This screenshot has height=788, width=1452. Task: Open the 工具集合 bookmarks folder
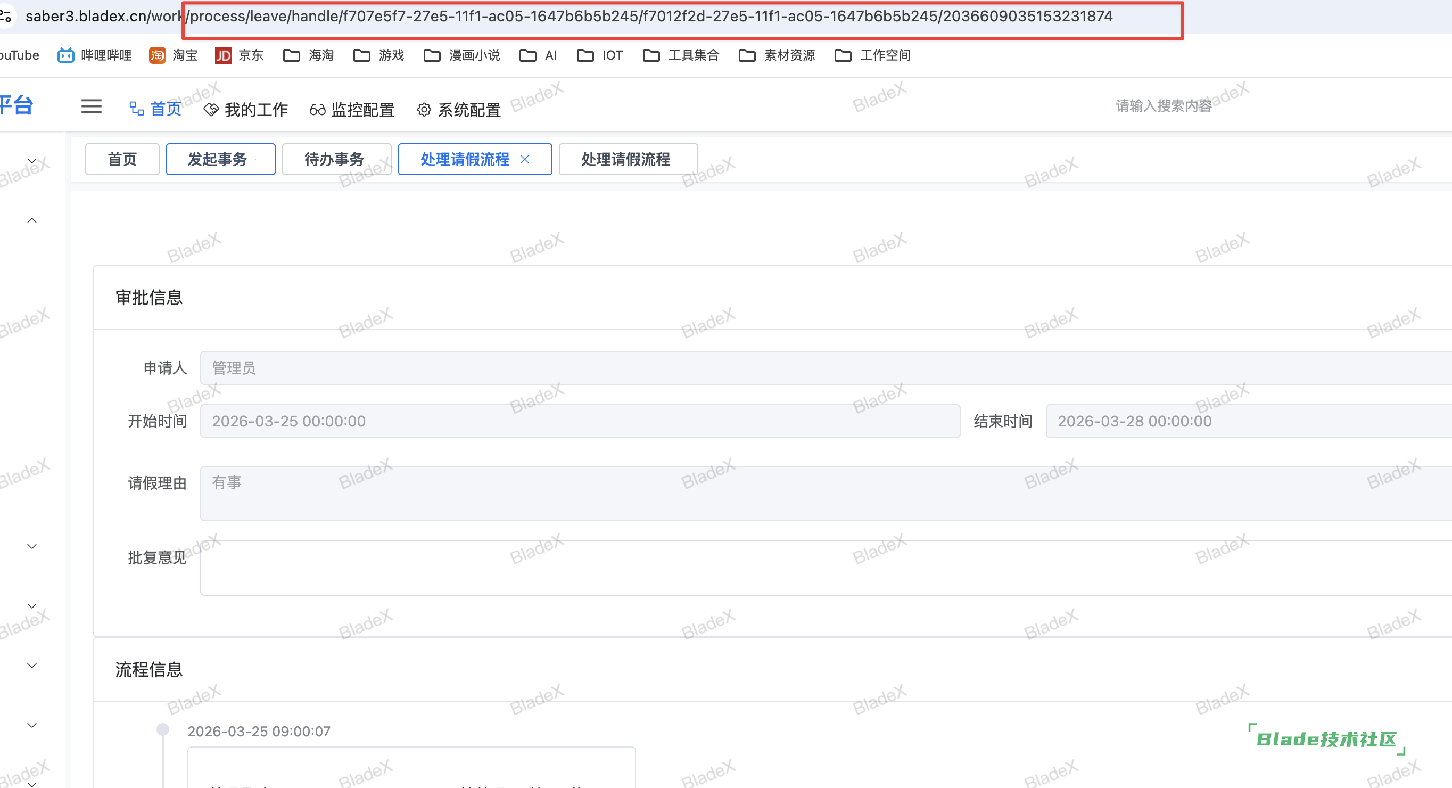click(681, 55)
